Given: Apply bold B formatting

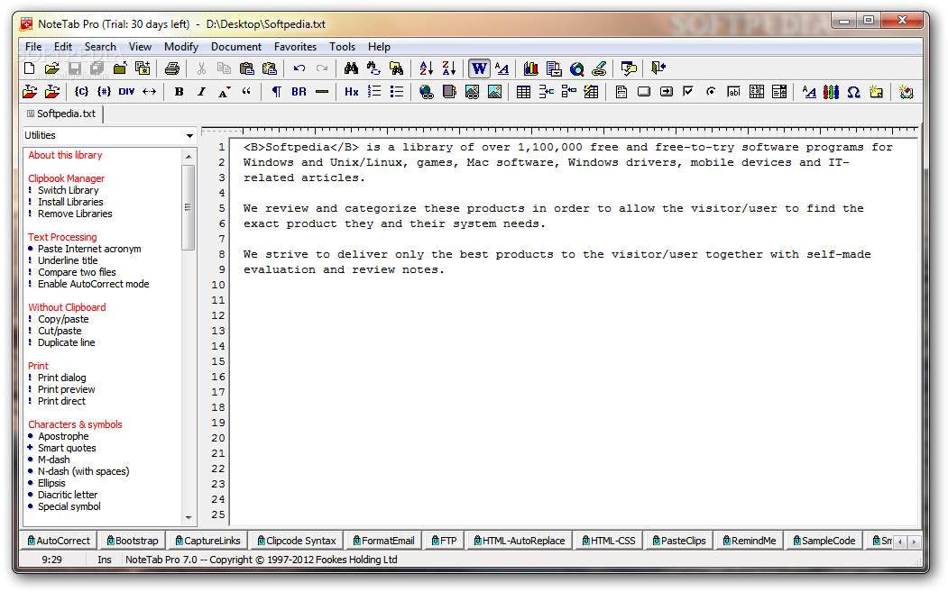Looking at the screenshot, I should pyautogui.click(x=179, y=92).
